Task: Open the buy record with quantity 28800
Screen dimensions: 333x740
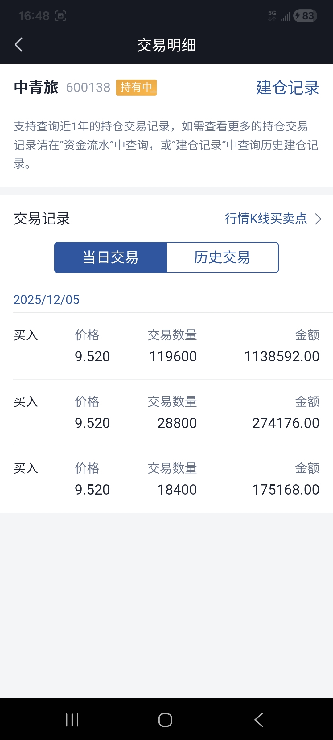Action: pyautogui.click(x=166, y=413)
